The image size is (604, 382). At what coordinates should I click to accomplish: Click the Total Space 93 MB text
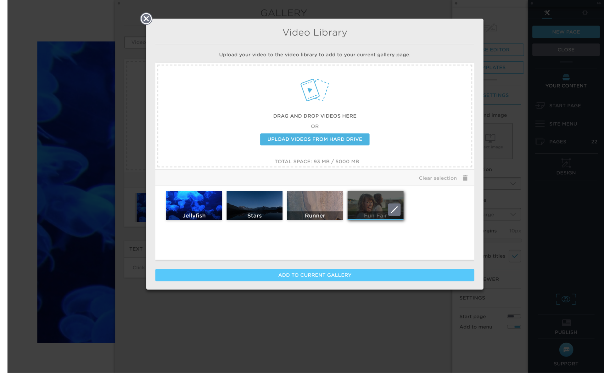click(317, 162)
